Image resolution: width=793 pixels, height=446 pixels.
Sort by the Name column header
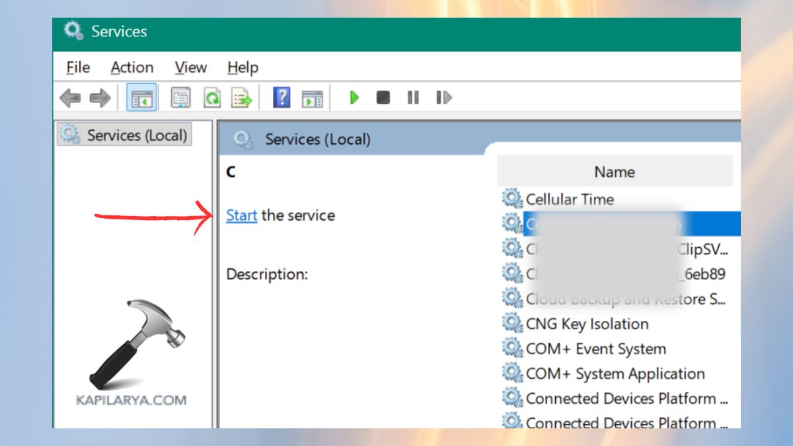click(x=614, y=172)
